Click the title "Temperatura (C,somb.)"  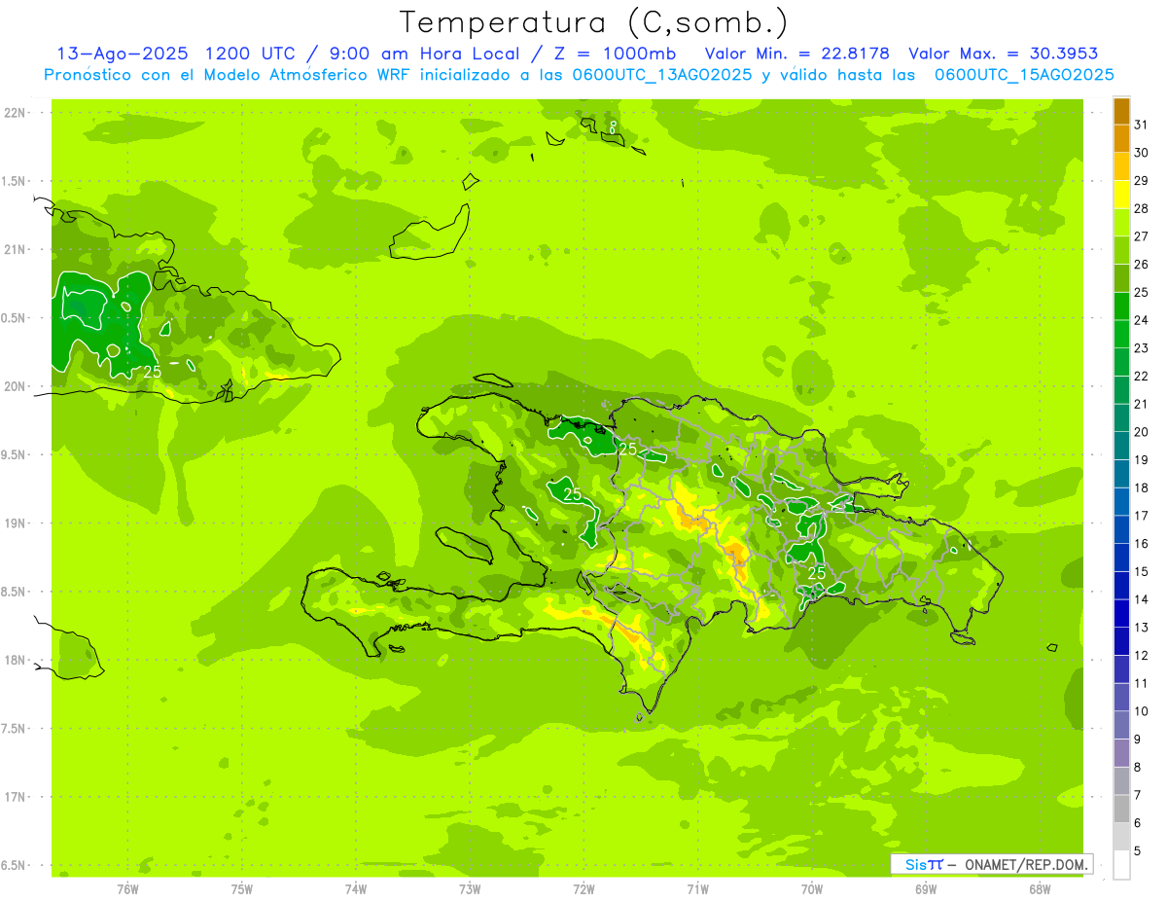point(594,22)
